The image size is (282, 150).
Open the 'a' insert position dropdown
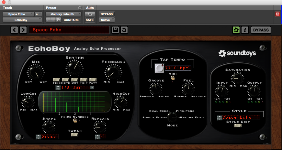tap(38, 14)
